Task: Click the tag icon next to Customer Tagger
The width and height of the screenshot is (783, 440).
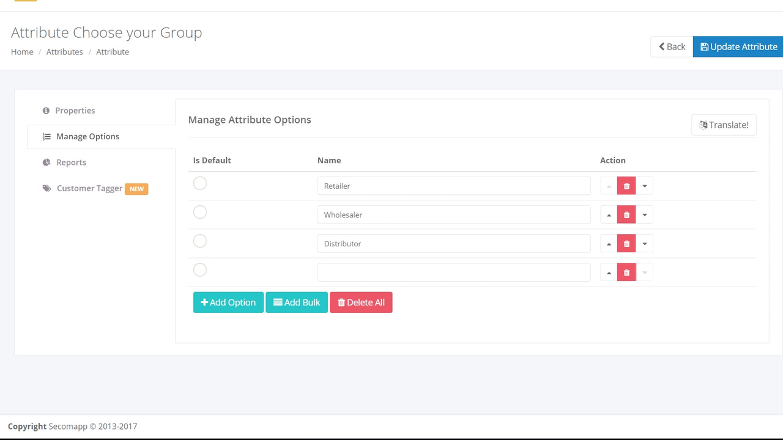Action: tap(46, 188)
